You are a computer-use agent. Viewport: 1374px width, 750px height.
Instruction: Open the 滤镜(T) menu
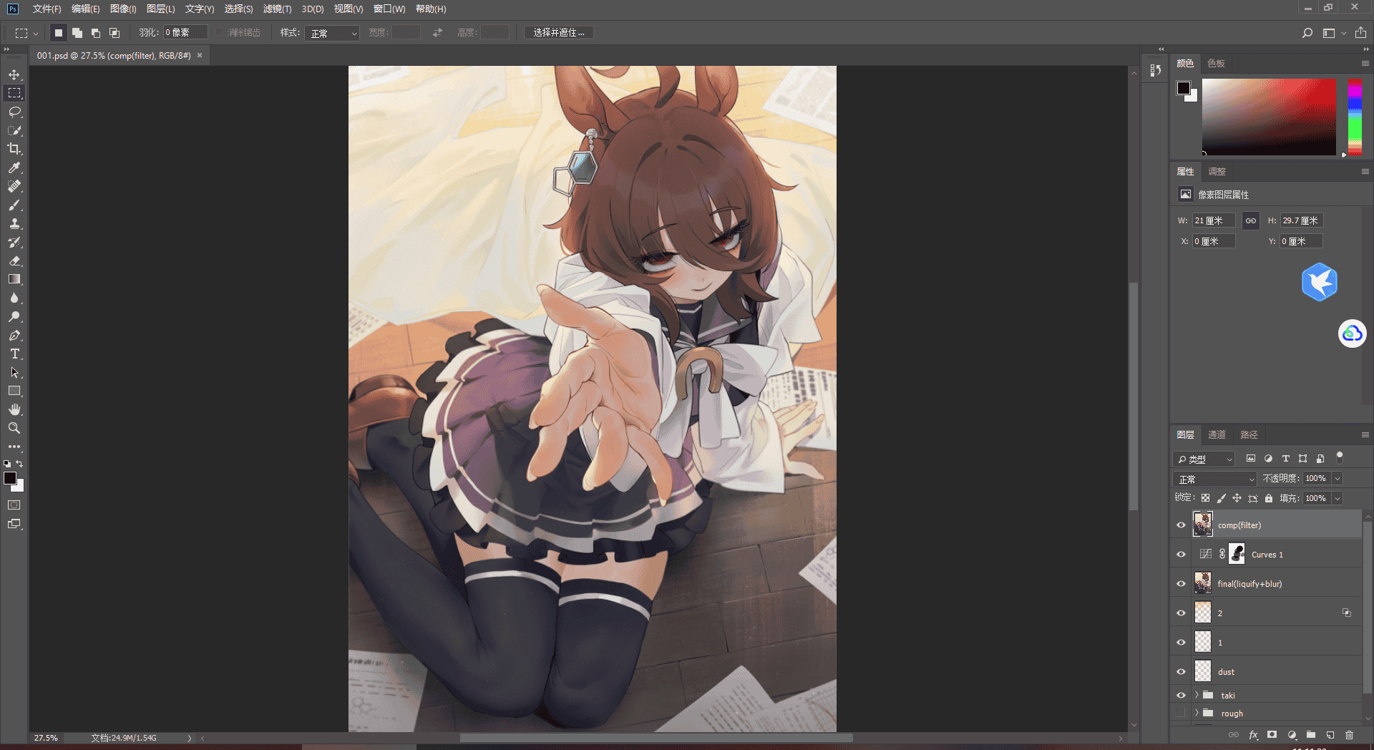coord(277,9)
